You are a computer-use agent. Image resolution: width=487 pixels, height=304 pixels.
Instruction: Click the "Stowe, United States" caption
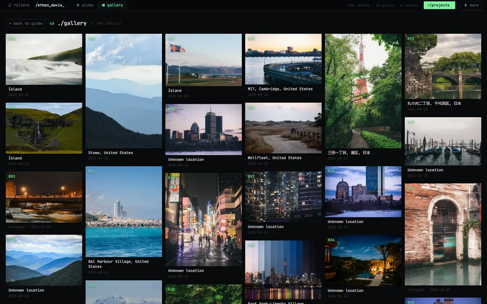tap(110, 153)
